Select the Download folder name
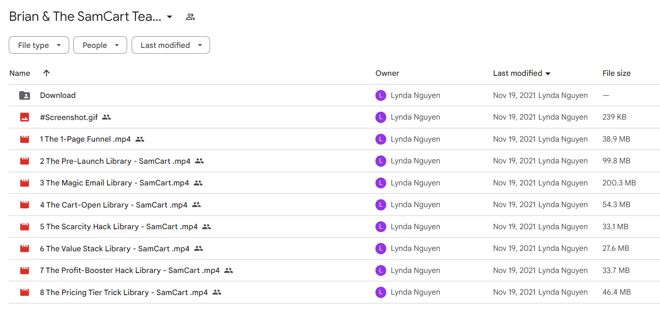 pyautogui.click(x=58, y=95)
